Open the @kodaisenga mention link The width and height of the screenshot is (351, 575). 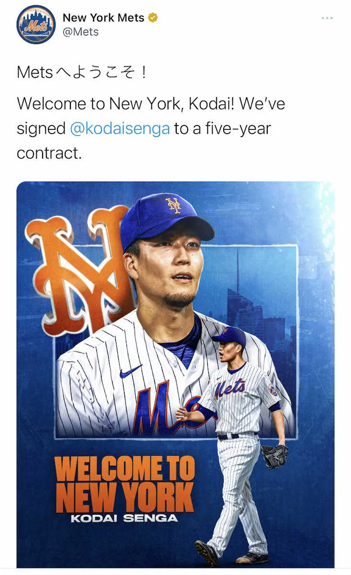click(120, 128)
